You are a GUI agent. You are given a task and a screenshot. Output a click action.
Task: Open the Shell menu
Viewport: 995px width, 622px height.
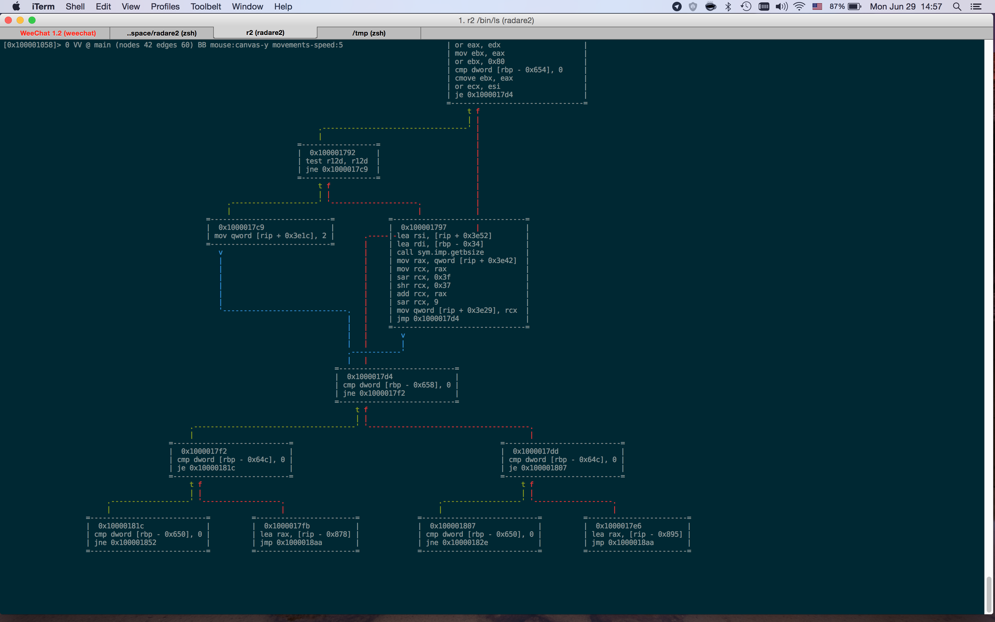click(75, 7)
